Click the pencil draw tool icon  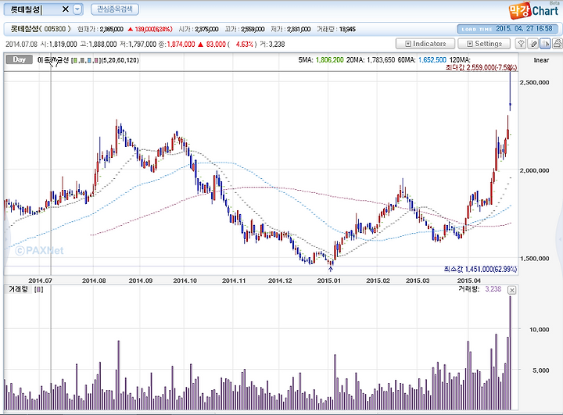pos(533,44)
